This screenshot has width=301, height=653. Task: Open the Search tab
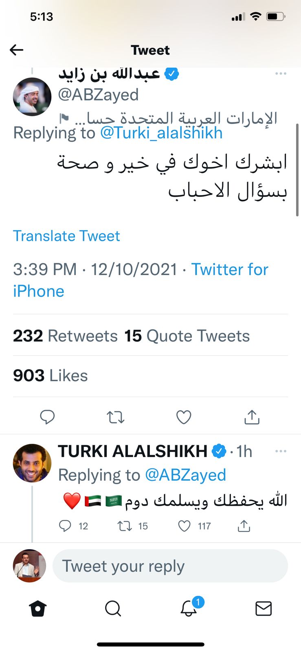pos(113,609)
